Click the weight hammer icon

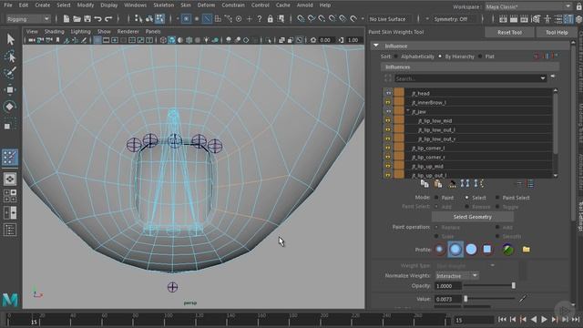(x=452, y=183)
